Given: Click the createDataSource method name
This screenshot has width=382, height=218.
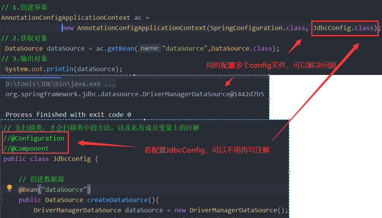Looking at the screenshot, I should [117, 200].
